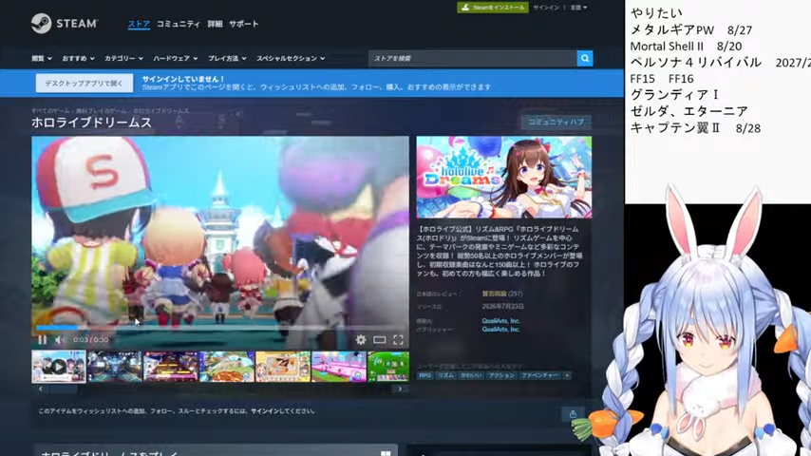
Task: Click the リズム tag
Action: (445, 375)
